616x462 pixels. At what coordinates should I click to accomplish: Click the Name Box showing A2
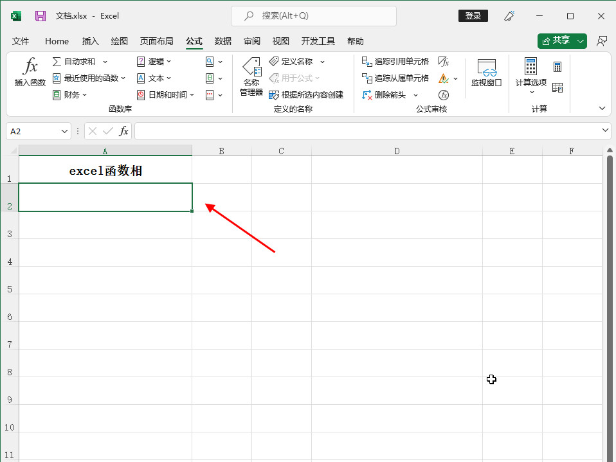(33, 132)
